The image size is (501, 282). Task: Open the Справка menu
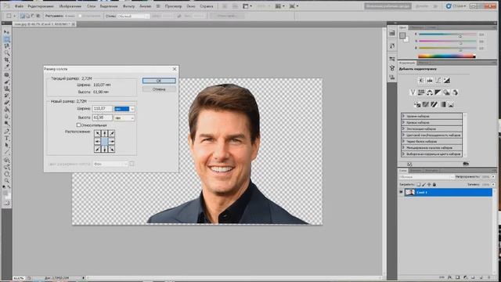(207, 6)
